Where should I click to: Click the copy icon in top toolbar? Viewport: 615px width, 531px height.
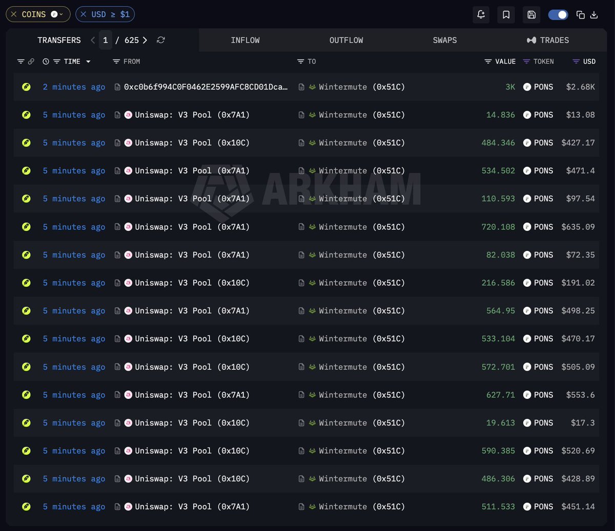tap(581, 15)
